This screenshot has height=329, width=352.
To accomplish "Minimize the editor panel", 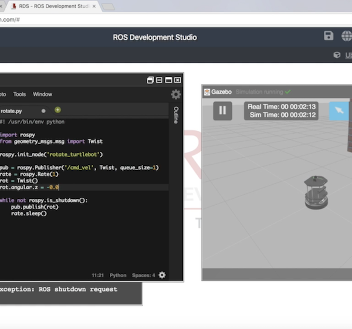I will coord(159,80).
